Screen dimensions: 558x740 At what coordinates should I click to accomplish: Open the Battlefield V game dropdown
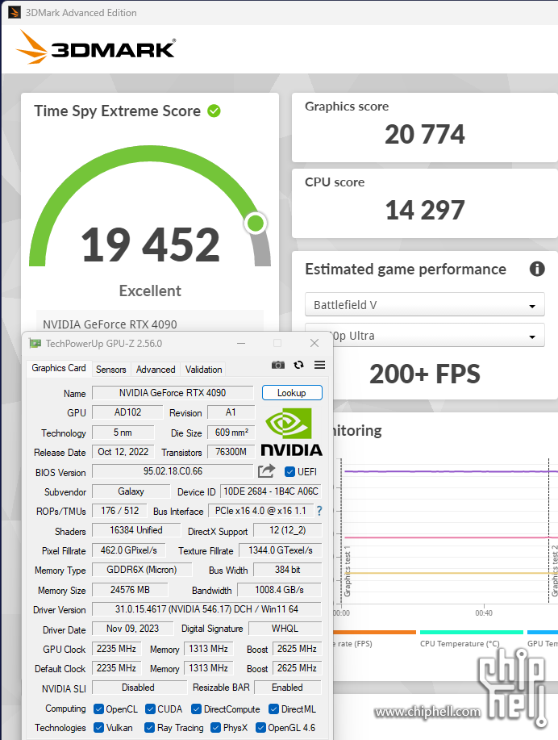(424, 304)
